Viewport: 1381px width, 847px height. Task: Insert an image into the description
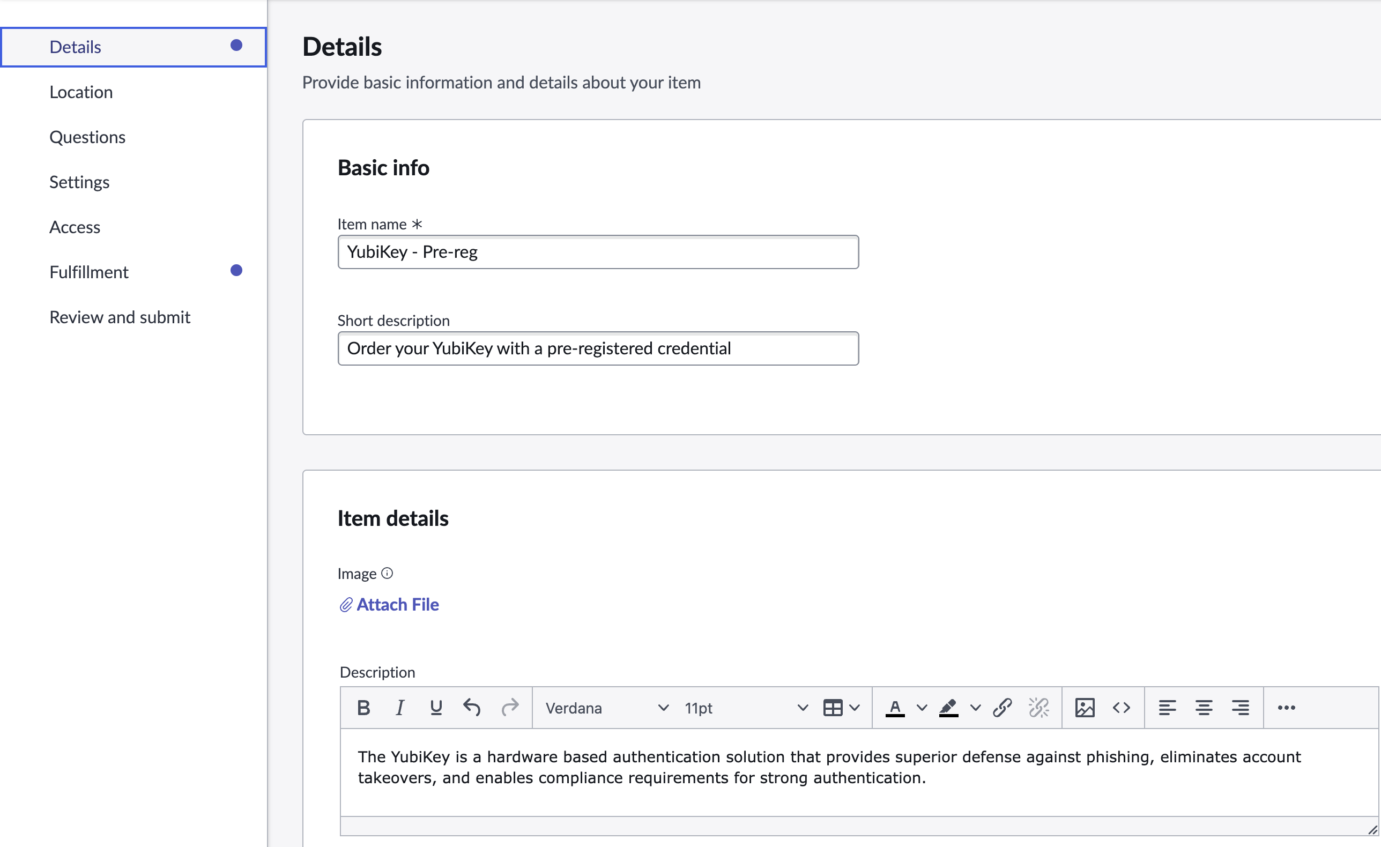pos(1085,708)
